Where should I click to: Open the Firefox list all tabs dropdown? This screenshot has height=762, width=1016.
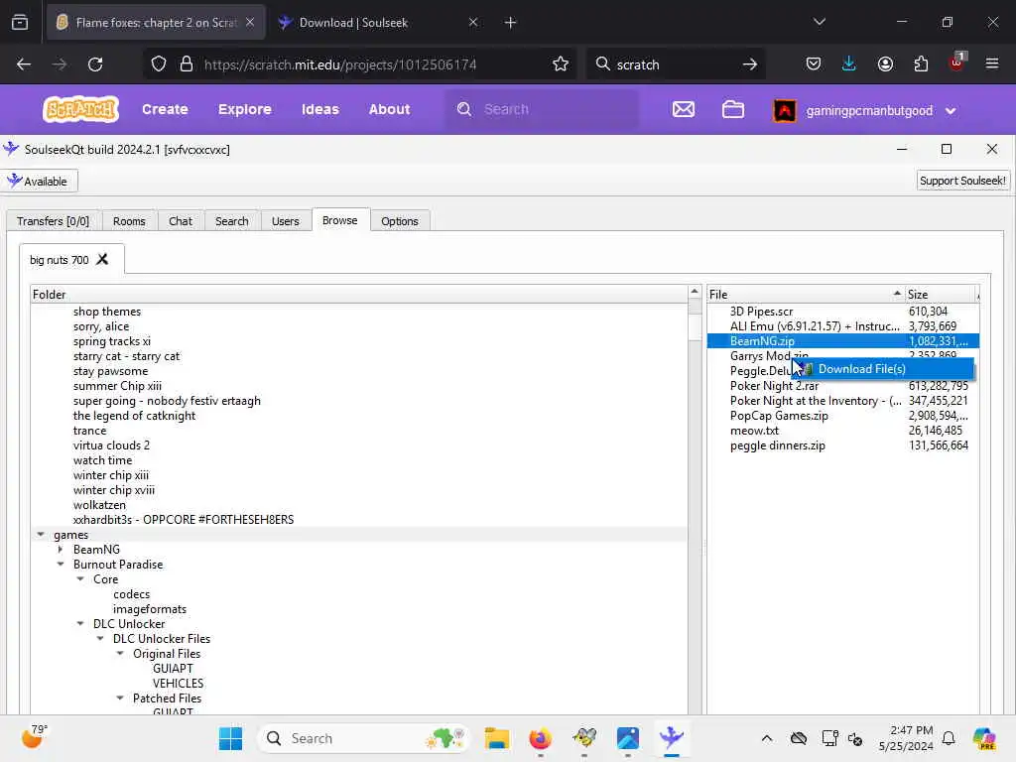819,22
